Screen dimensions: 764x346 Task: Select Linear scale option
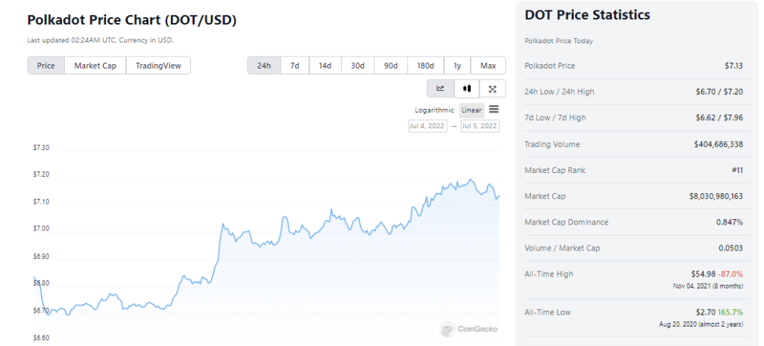472,110
